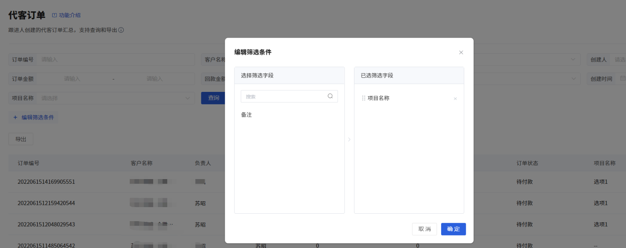The image size is (626, 248).
Task: Click order number 2022061512159420544
Action: 46,203
